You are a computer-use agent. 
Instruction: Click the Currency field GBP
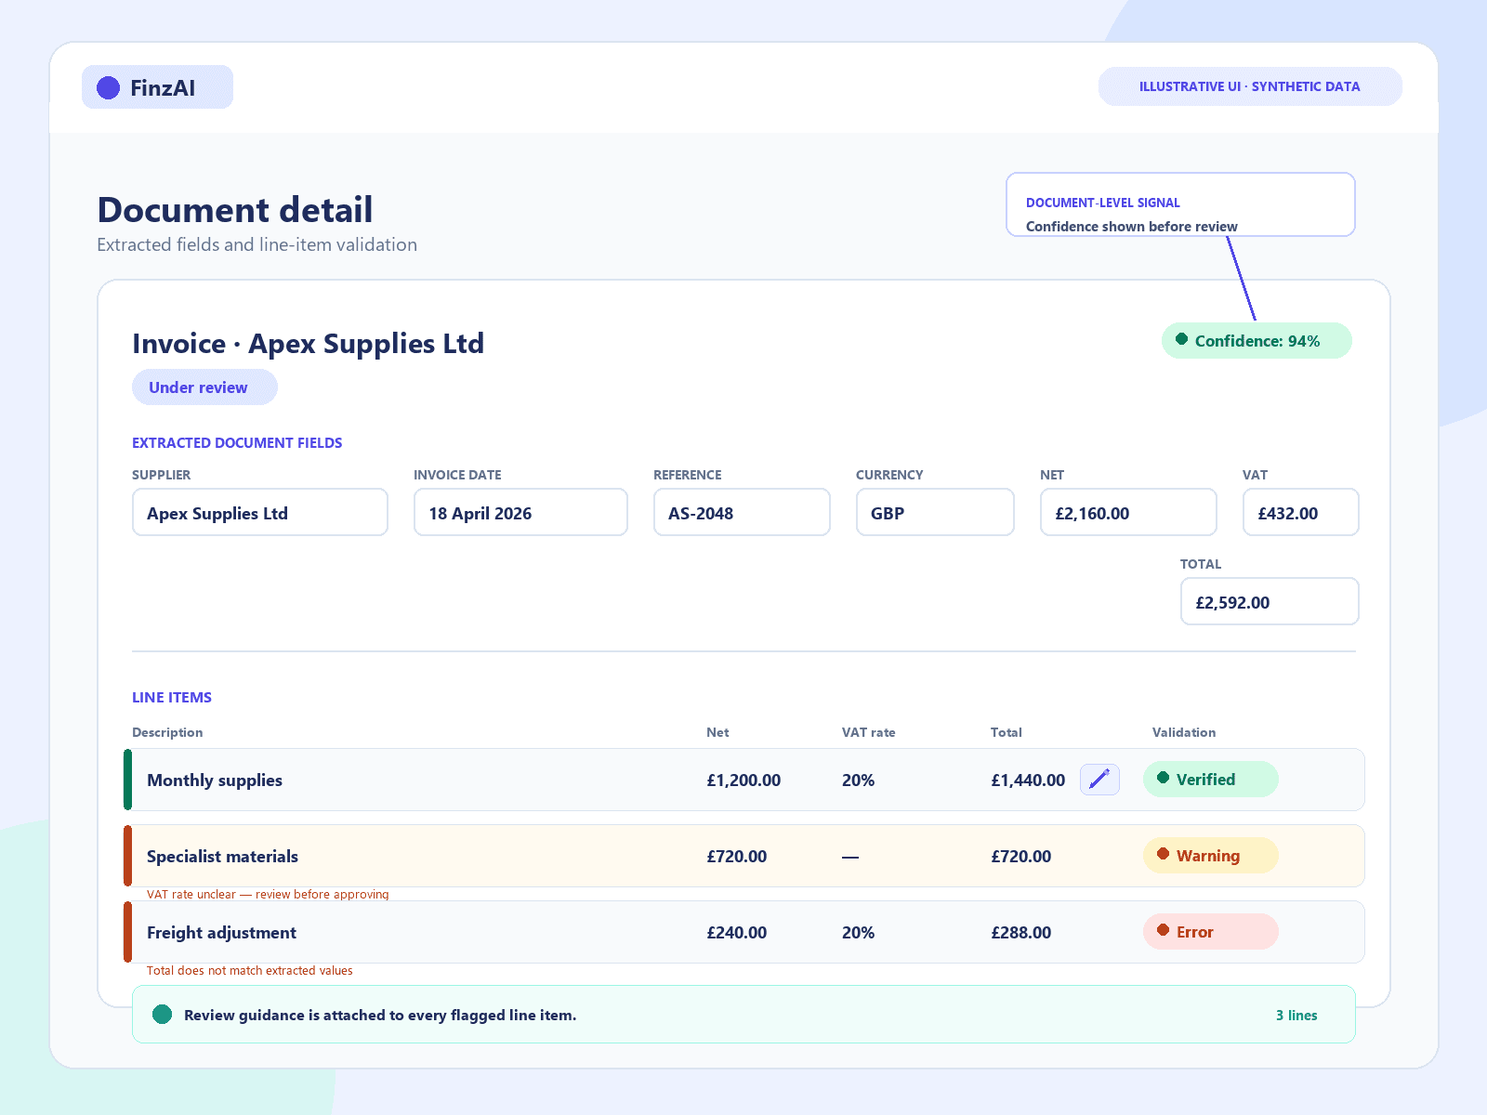point(935,512)
